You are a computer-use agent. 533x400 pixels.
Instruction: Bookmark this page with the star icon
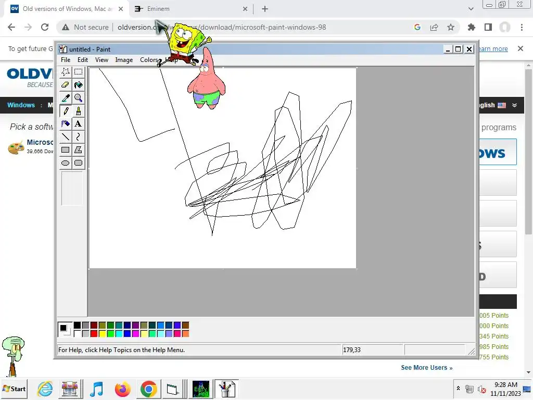(451, 27)
